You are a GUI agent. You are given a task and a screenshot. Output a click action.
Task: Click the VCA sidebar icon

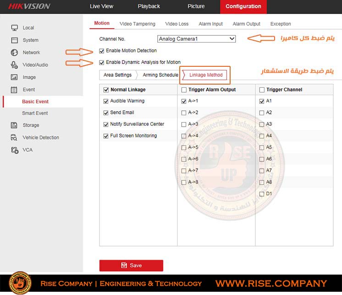tap(15, 150)
